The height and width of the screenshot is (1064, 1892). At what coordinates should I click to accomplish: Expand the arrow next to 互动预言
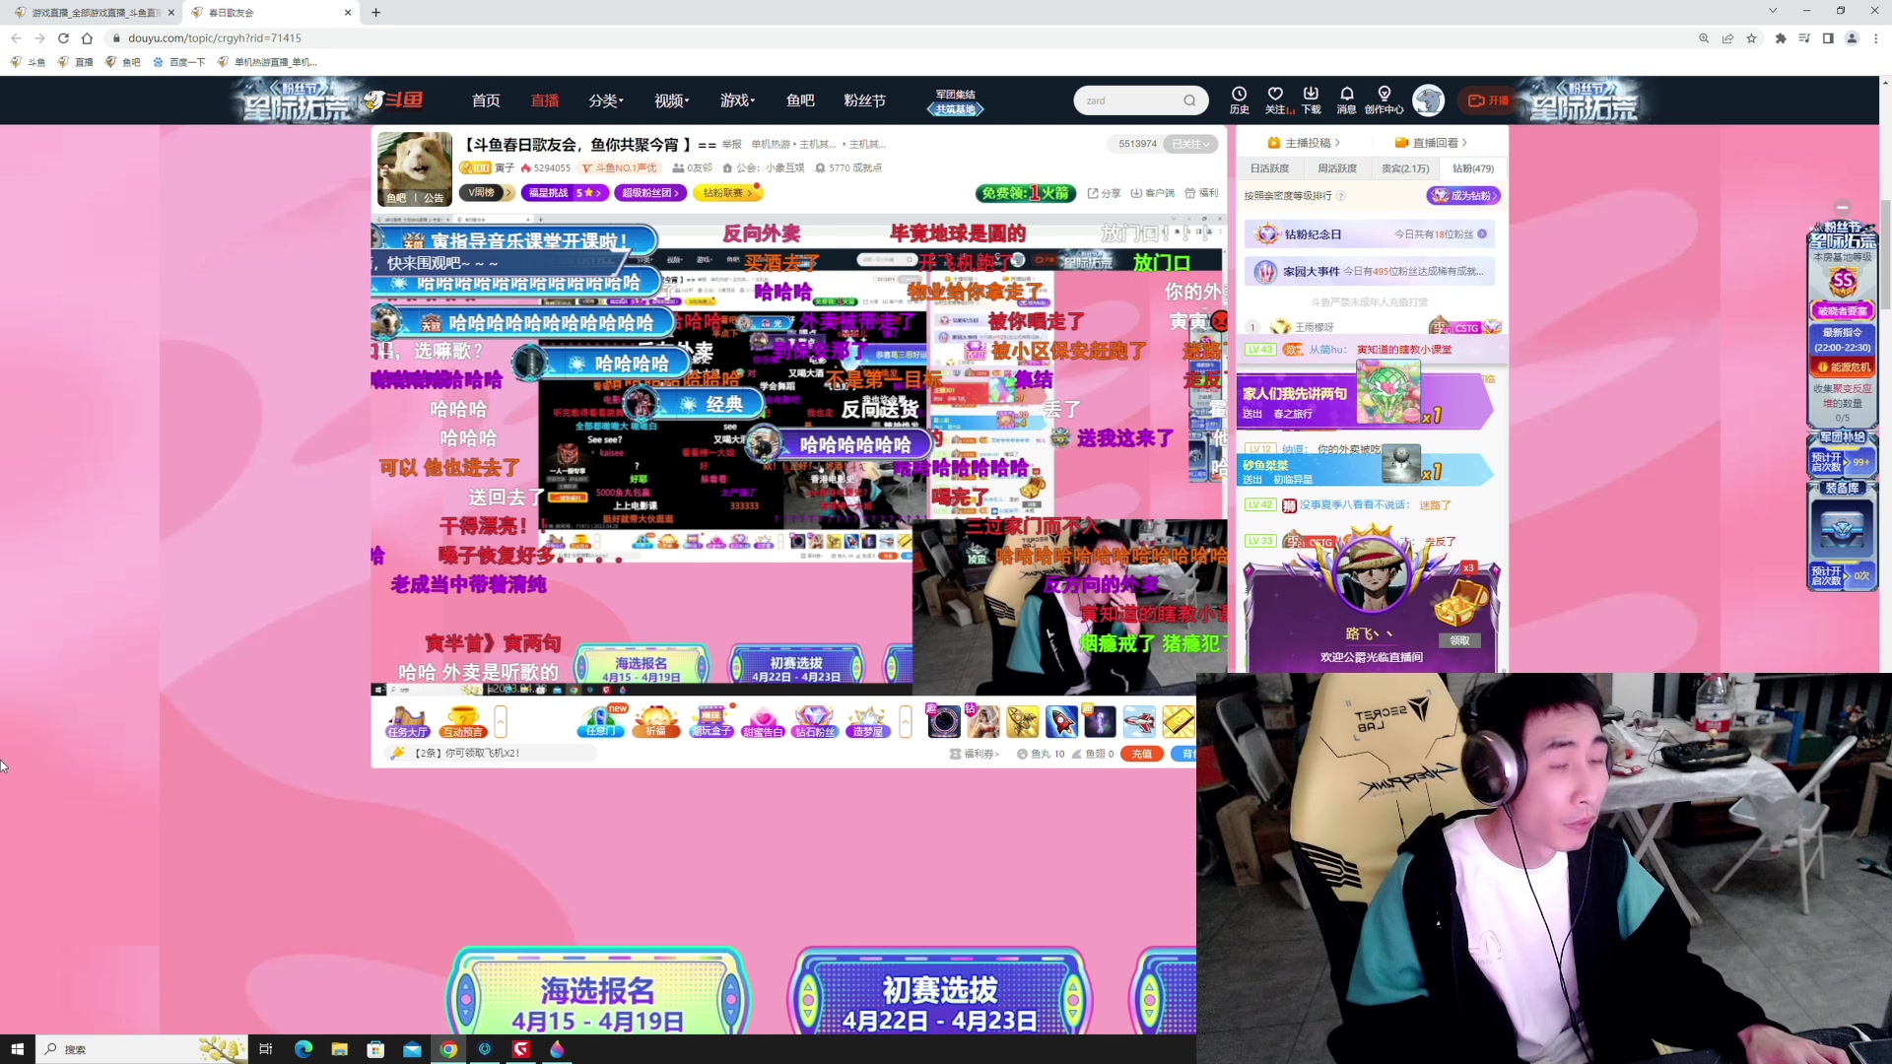pyautogui.click(x=501, y=722)
